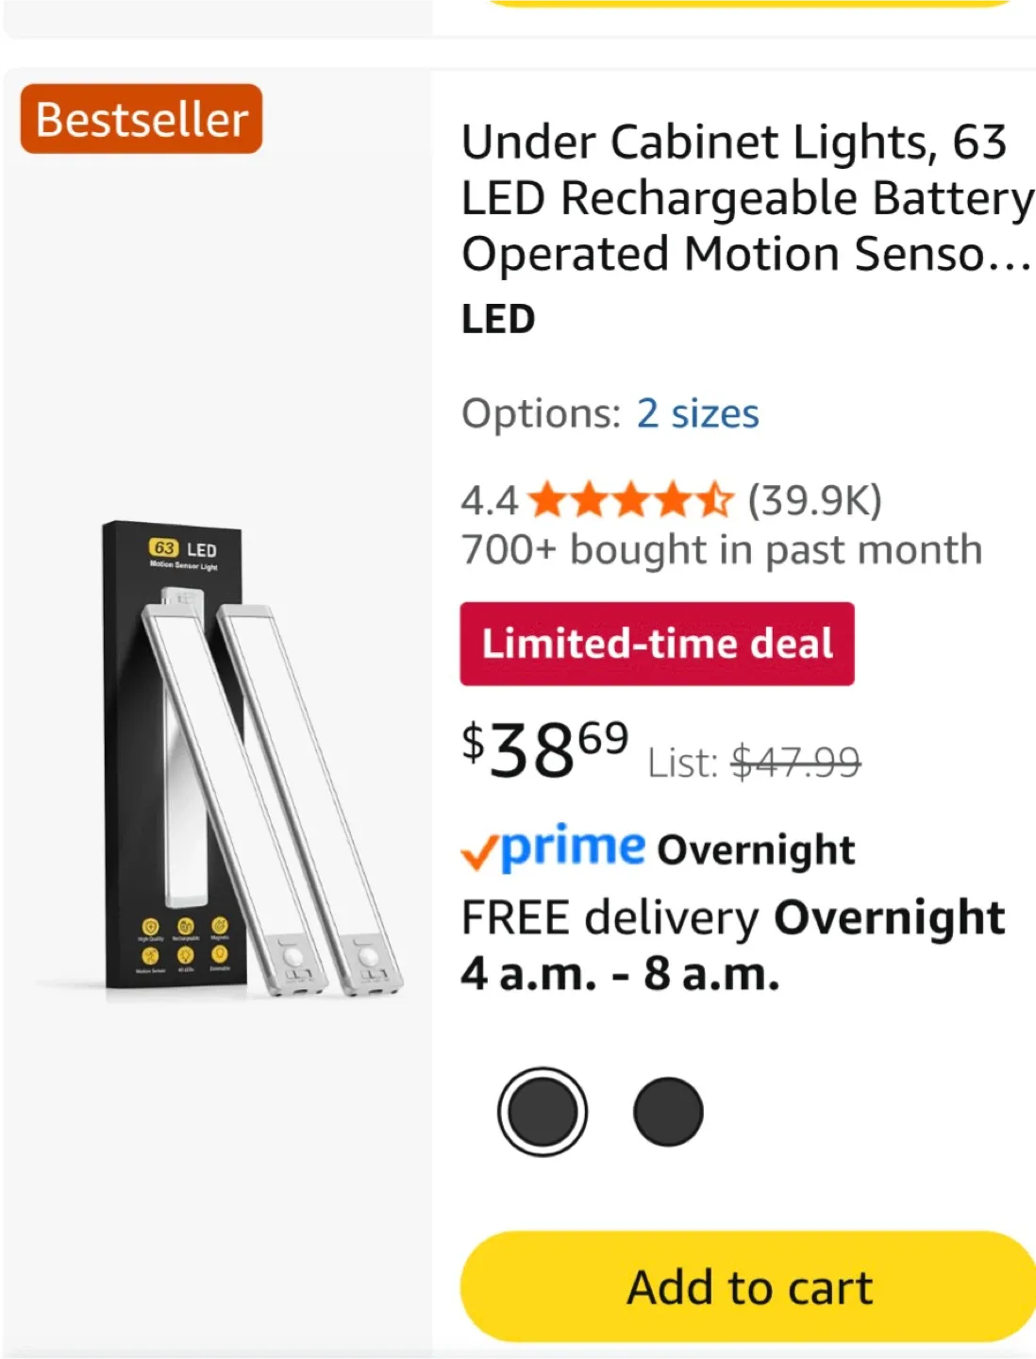The width and height of the screenshot is (1036, 1359).
Task: View the 39.9K ratings count
Action: 813,499
